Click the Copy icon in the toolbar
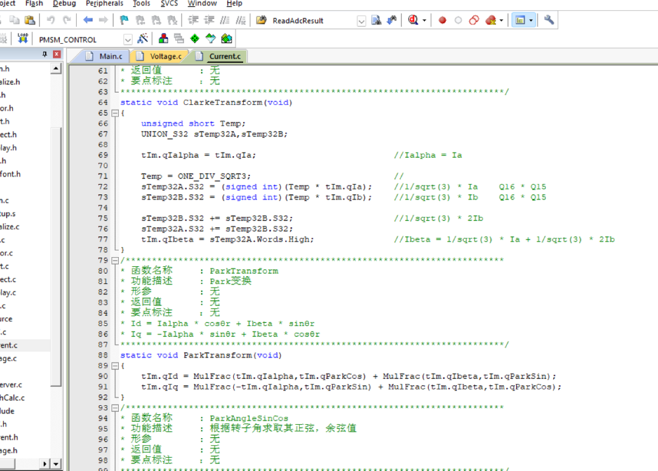Image resolution: width=658 pixels, height=471 pixels. pos(15,19)
